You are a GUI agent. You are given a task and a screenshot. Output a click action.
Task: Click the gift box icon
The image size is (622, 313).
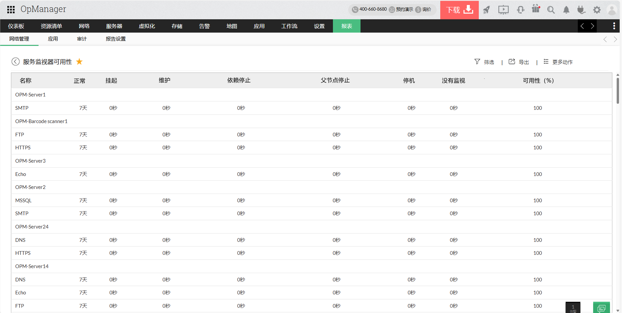click(x=536, y=9)
